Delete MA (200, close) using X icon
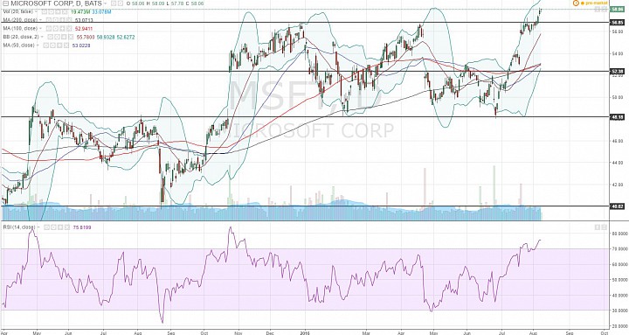 point(69,20)
